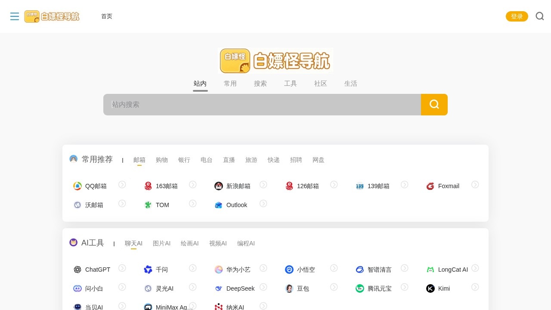Screen dimensions: 551x310
Task: Focus the 站内搜索 input field
Action: click(262, 105)
